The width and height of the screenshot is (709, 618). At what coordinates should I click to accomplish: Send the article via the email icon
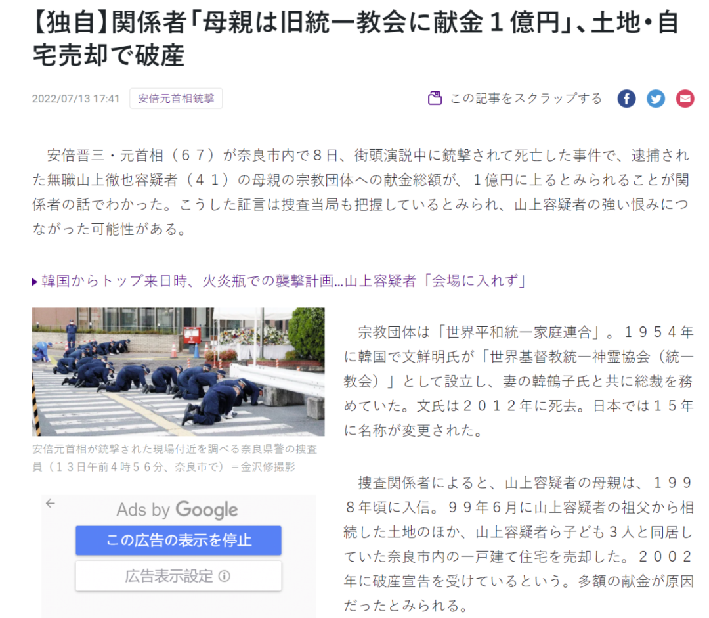pos(685,99)
